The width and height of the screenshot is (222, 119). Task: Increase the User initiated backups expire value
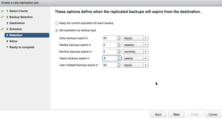[x=119, y=64]
